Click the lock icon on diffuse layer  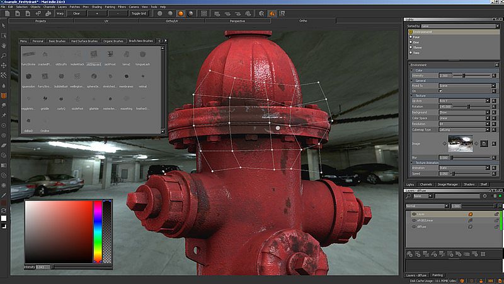pos(498,226)
